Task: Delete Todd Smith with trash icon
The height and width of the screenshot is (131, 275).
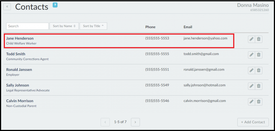Action: click(259, 55)
